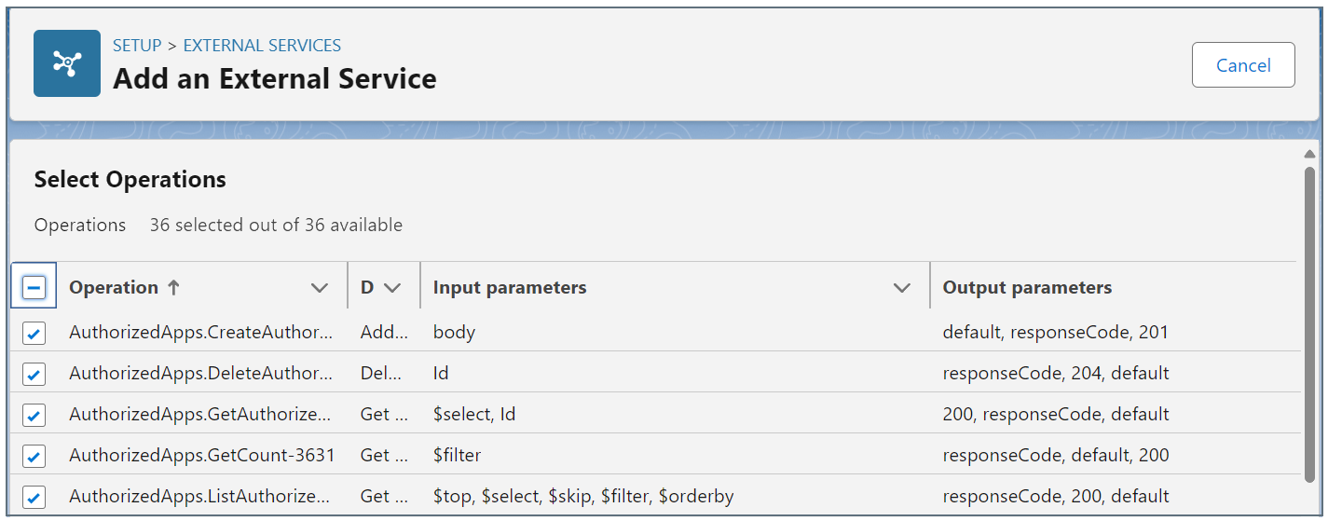Toggle the select-all operations checkbox
Screen dimensions: 1328x521
(x=34, y=288)
